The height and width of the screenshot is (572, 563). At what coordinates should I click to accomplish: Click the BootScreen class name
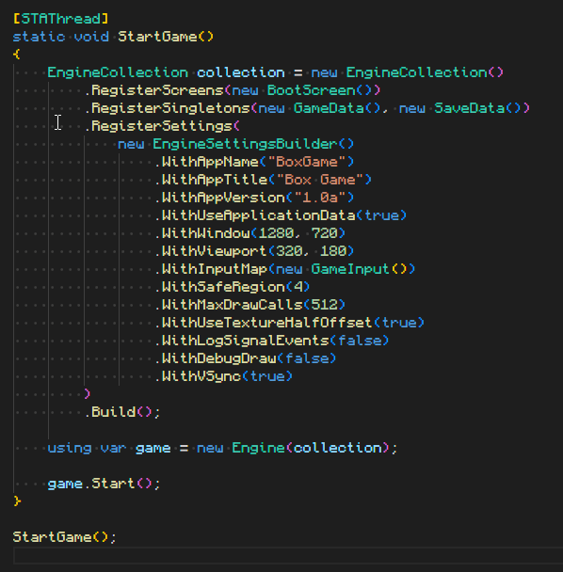coord(312,90)
